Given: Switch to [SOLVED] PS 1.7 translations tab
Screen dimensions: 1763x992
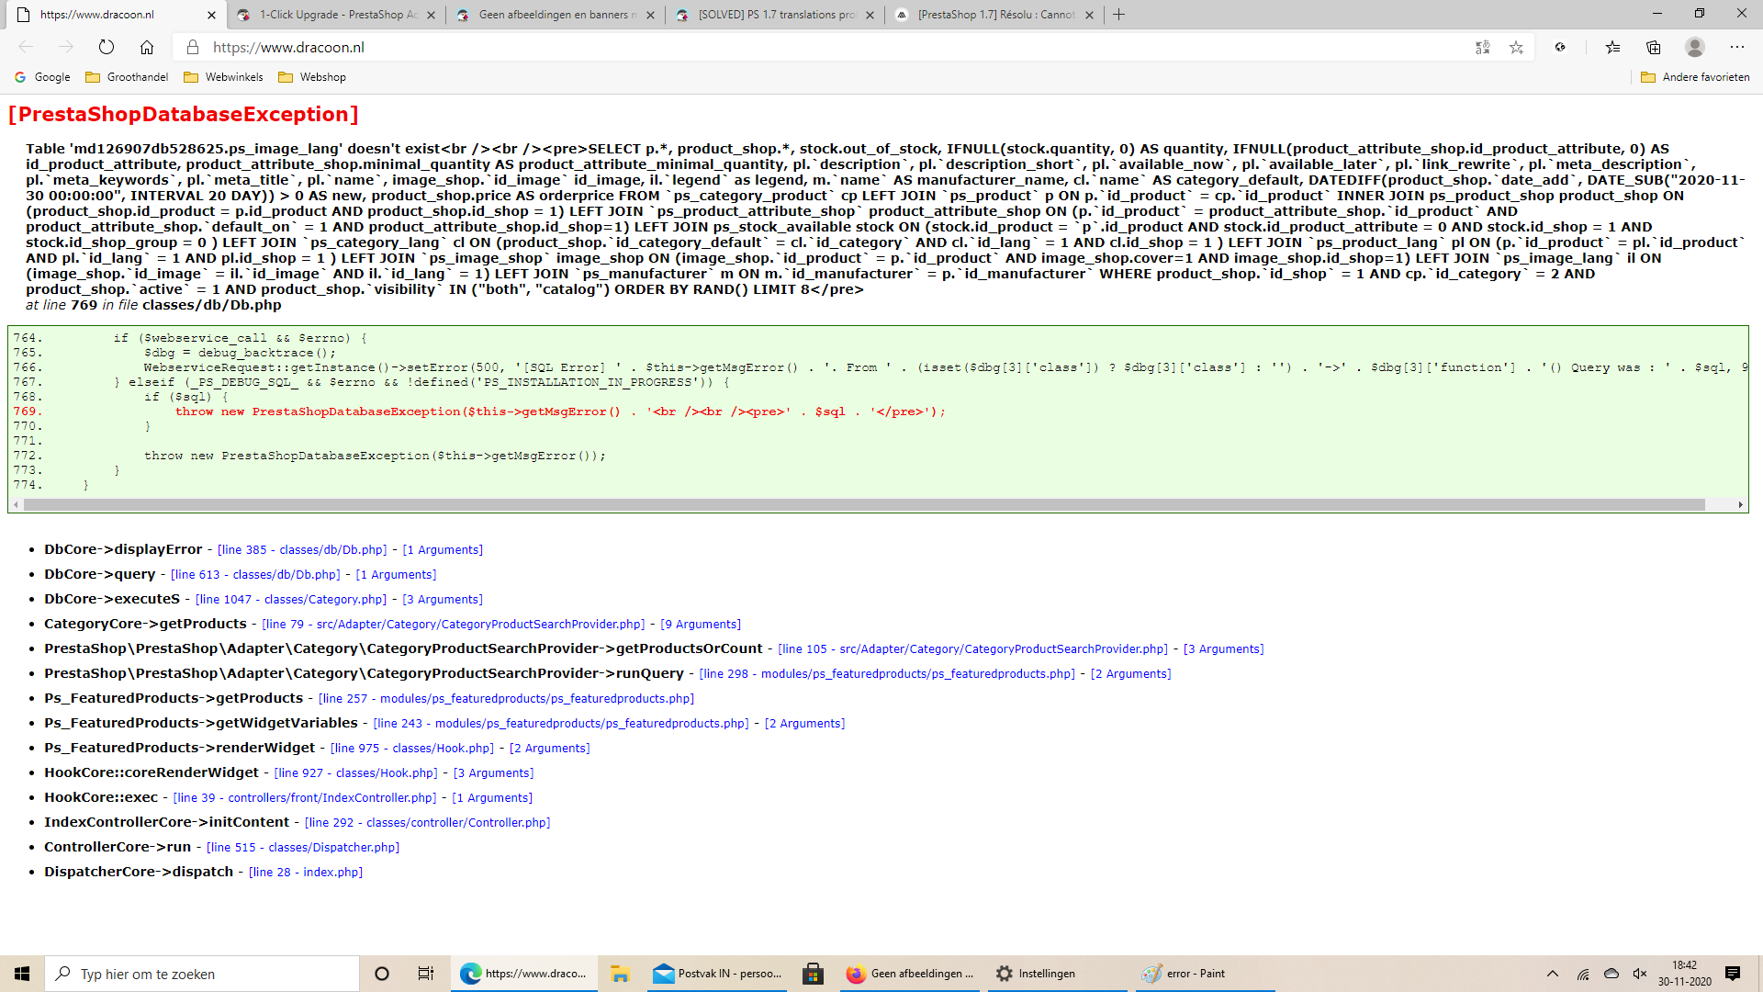Looking at the screenshot, I should (x=776, y=15).
